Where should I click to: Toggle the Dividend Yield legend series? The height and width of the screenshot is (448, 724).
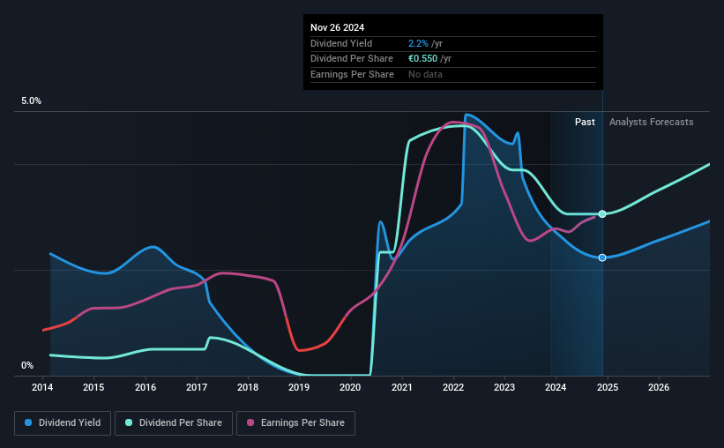pyautogui.click(x=63, y=423)
